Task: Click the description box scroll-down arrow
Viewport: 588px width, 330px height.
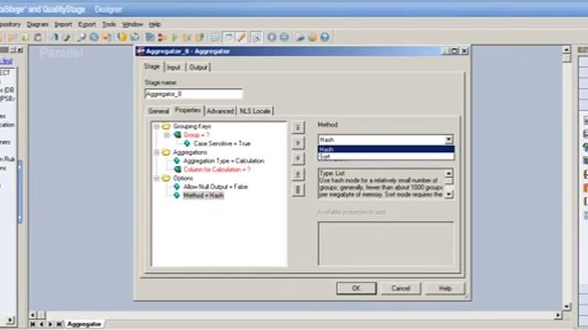Action: tap(448, 194)
